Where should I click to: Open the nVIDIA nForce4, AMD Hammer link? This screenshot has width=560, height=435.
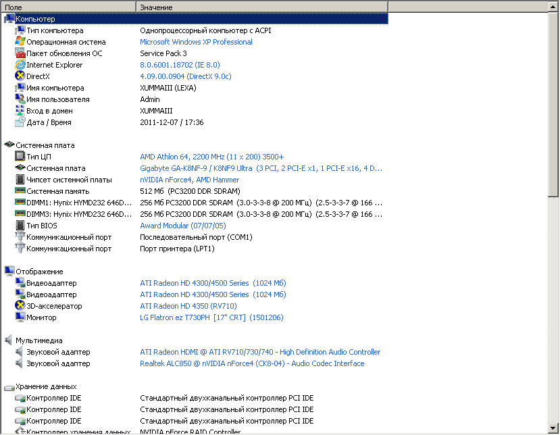[x=190, y=179]
